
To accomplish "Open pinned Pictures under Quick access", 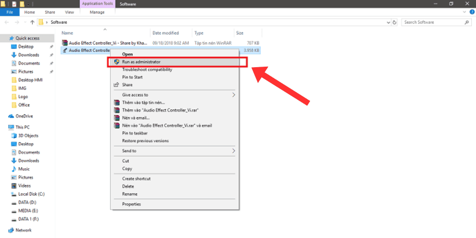I will [25, 71].
